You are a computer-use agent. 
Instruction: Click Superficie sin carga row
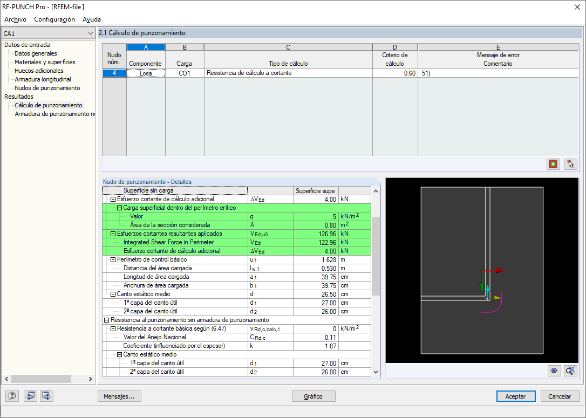click(x=236, y=190)
